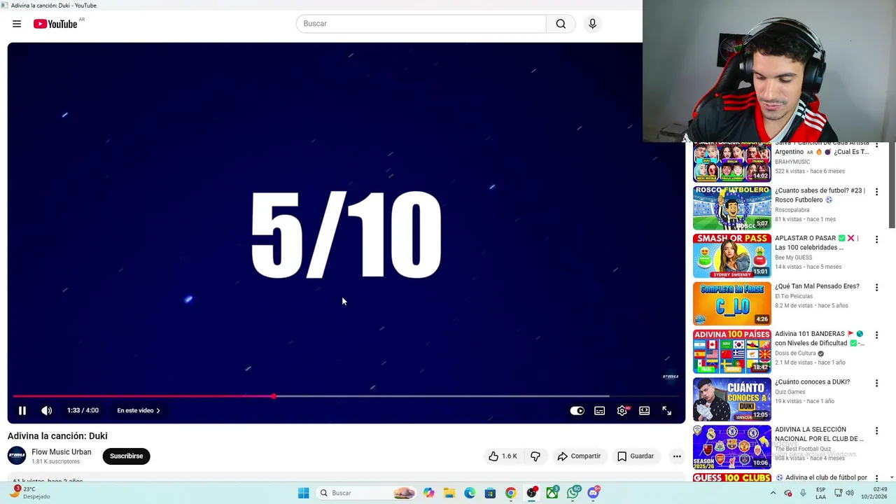
Task: Open the Xbox app from the taskbar
Action: (x=552, y=493)
